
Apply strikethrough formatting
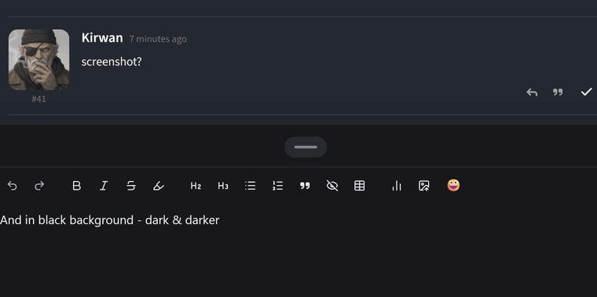point(131,186)
